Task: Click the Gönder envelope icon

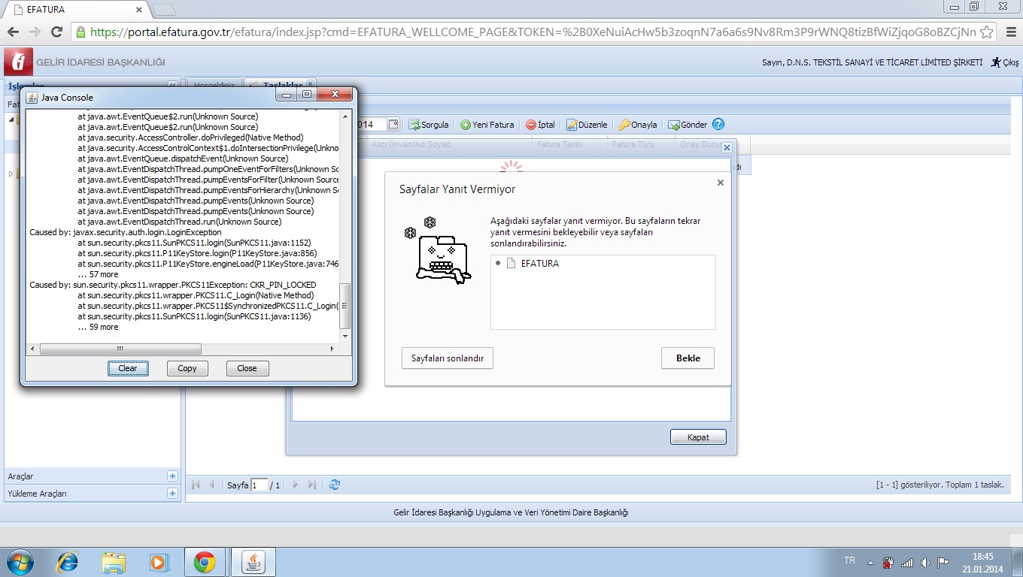Action: click(x=674, y=125)
